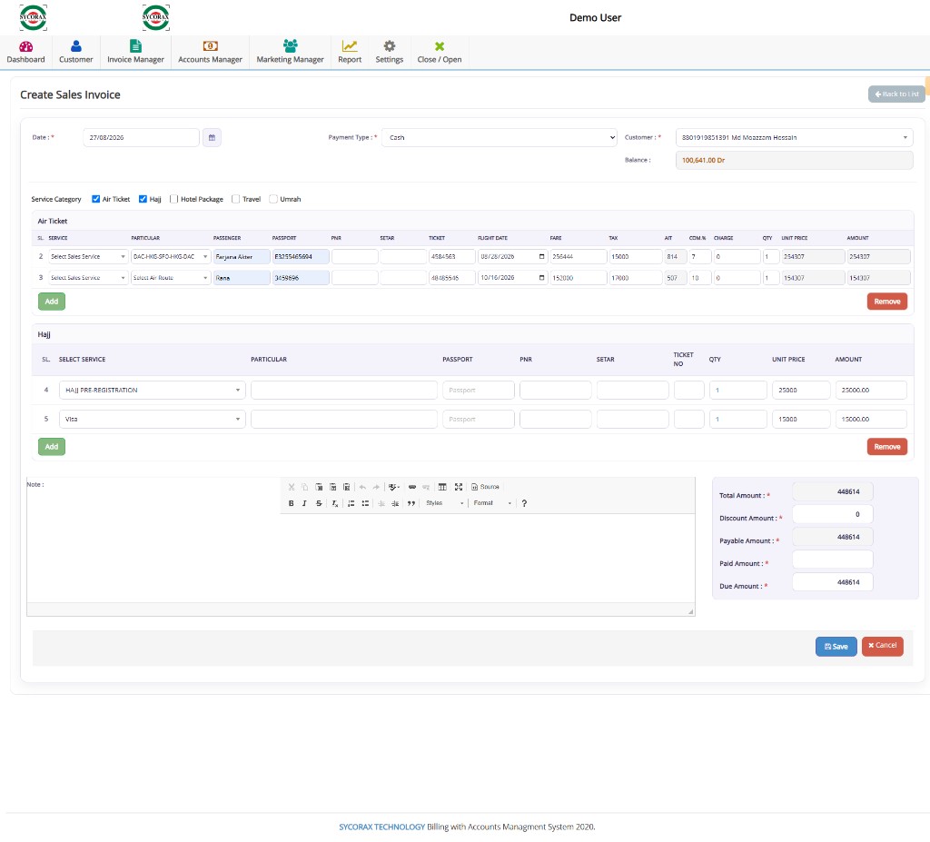The height and width of the screenshot is (842, 930).
Task: Check the Travel service category
Action: [x=235, y=200]
